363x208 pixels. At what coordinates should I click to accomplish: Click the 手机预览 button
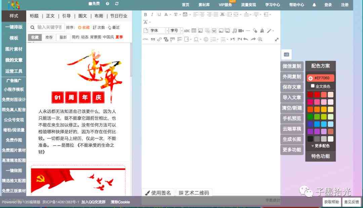(292, 119)
